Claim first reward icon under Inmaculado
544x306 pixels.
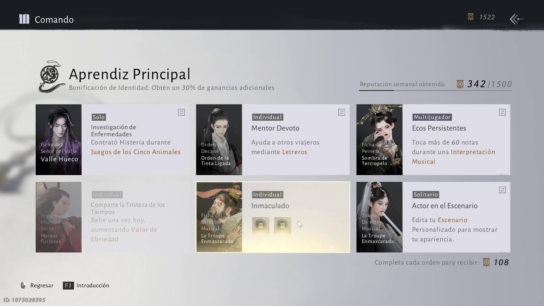click(261, 226)
